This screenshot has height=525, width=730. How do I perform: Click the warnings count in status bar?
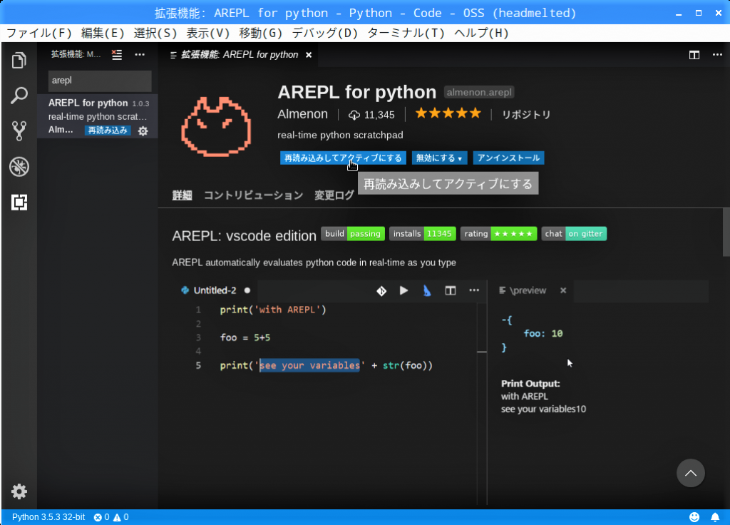tap(121, 517)
